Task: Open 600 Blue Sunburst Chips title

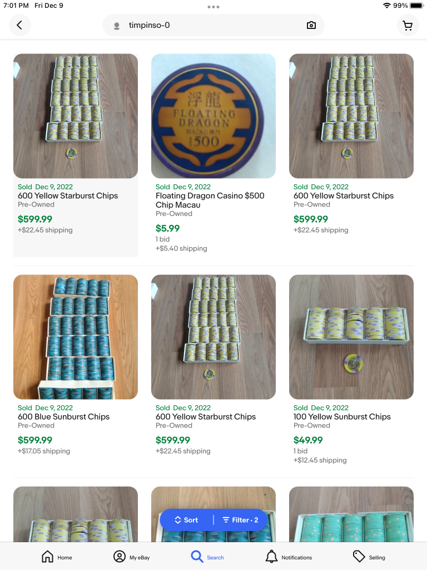Action: (63, 416)
